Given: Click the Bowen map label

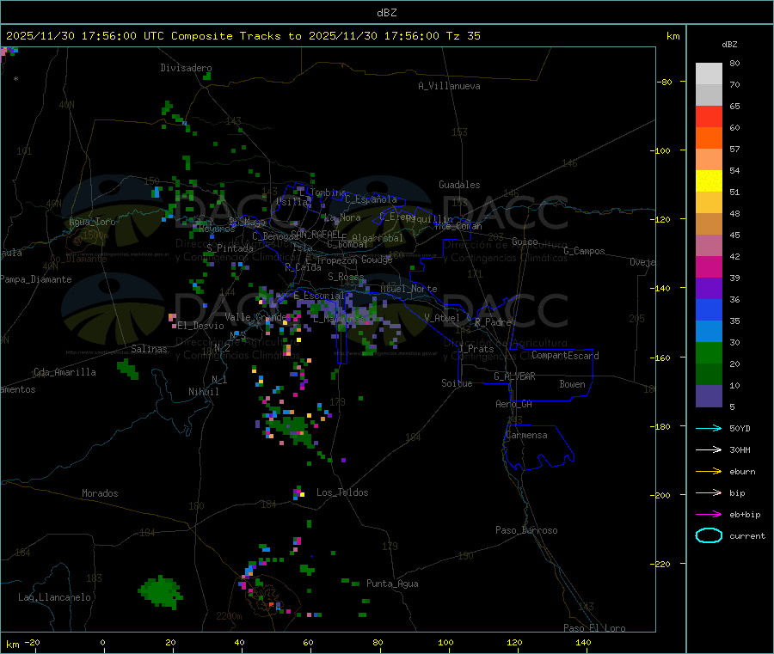Looking at the screenshot, I should (x=572, y=385).
